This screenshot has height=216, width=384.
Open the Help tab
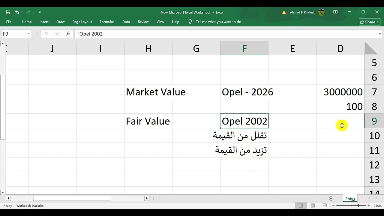pos(176,22)
